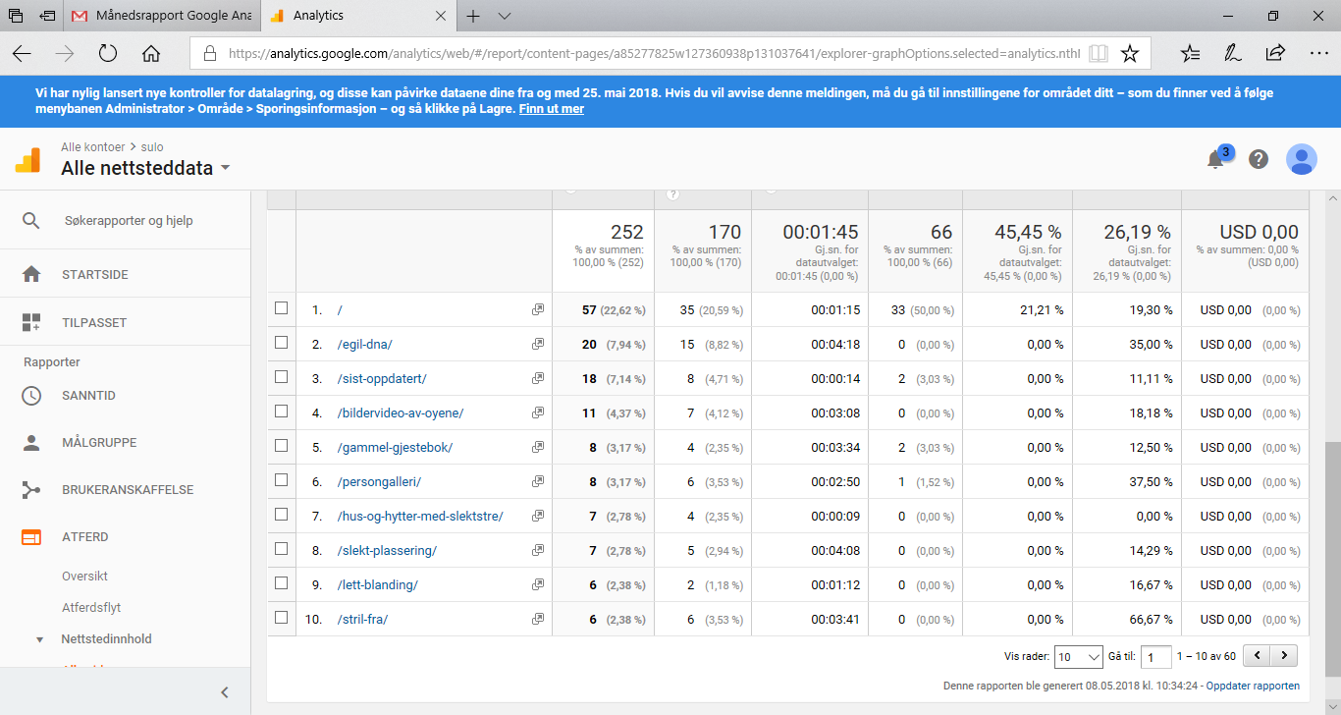Tick the checkbox for row 1 /
Image resolution: width=1341 pixels, height=715 pixels.
pyautogui.click(x=282, y=308)
